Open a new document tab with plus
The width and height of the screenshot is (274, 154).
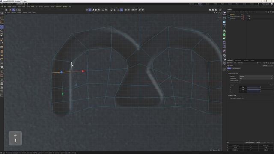click(x=27, y=4)
